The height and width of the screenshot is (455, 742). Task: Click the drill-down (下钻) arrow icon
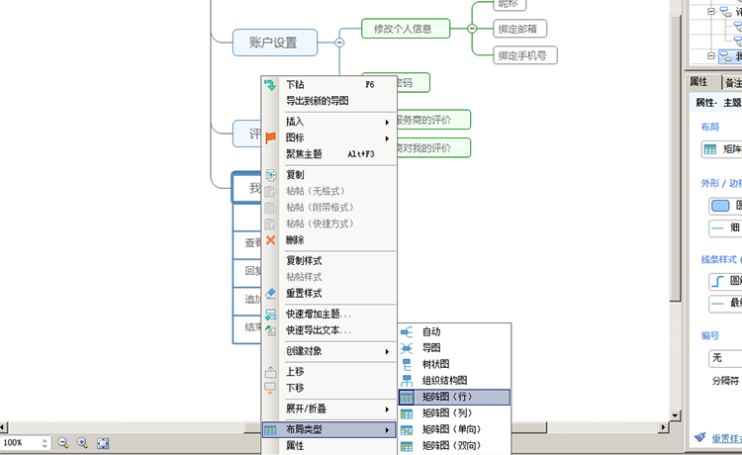270,85
